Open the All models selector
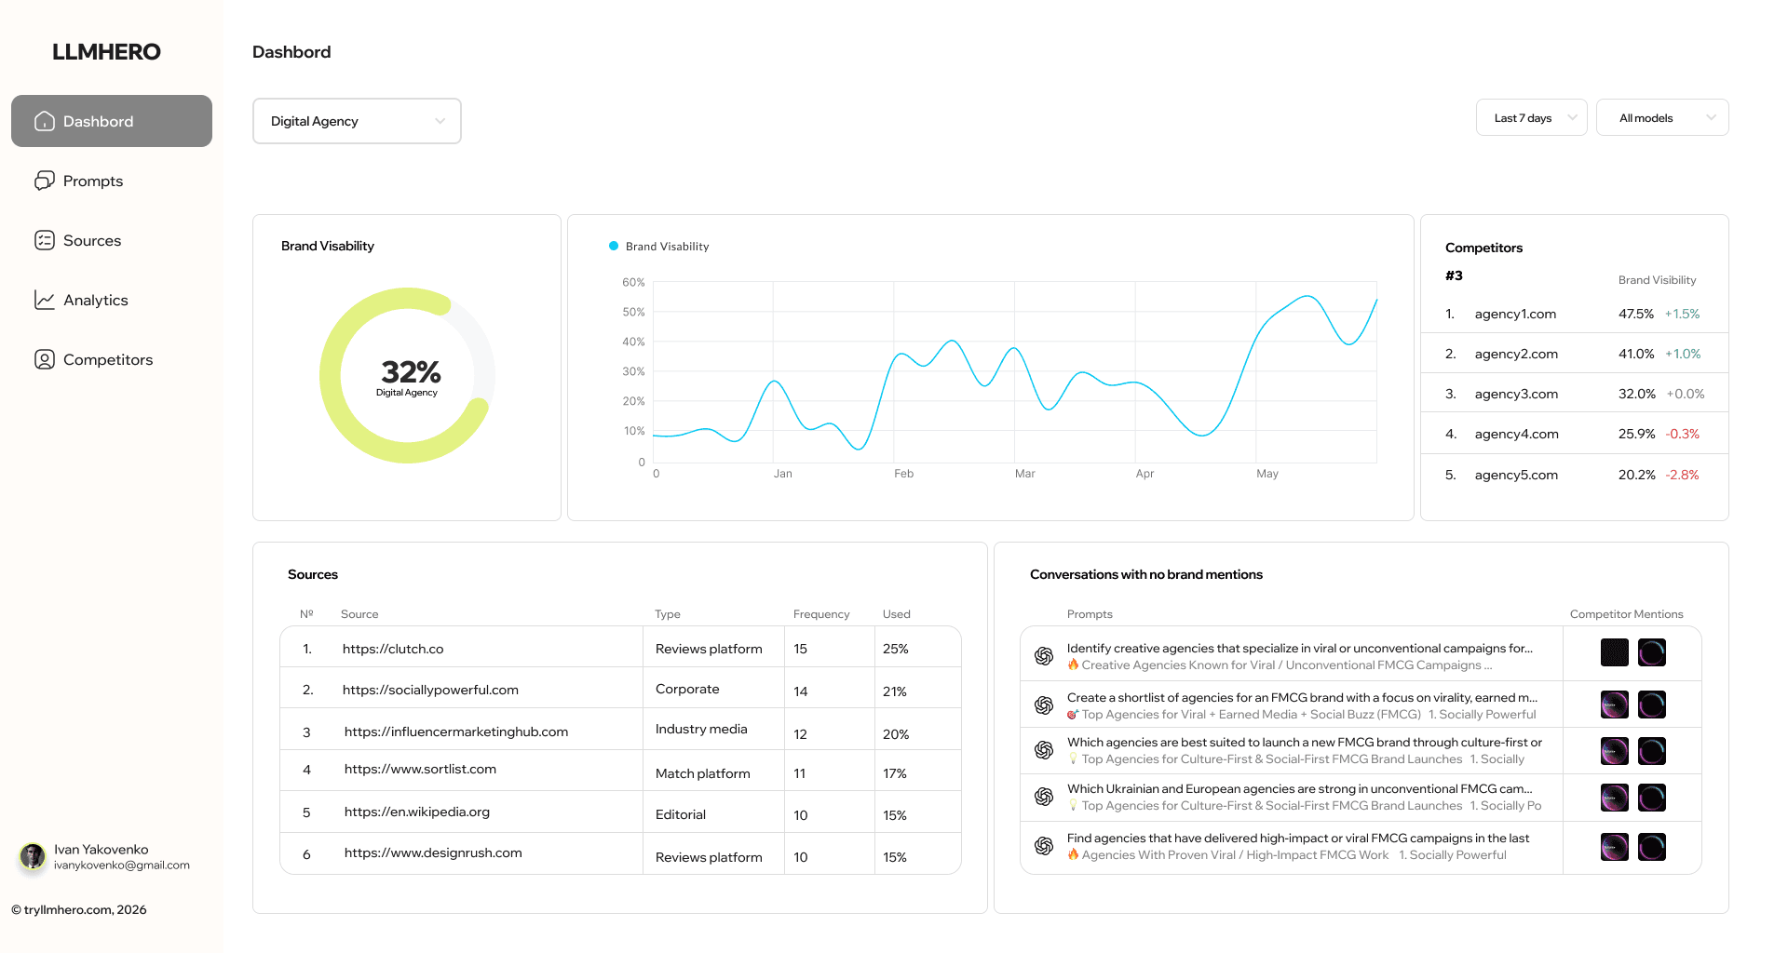 [x=1662, y=117]
